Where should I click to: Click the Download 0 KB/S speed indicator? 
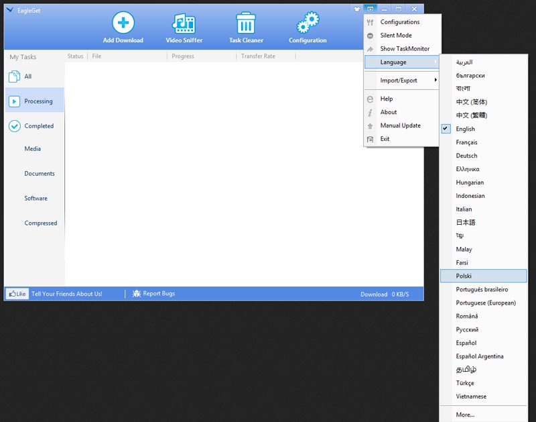pos(385,295)
